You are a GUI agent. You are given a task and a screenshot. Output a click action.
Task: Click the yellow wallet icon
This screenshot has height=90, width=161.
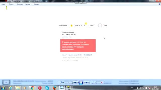[71, 25]
